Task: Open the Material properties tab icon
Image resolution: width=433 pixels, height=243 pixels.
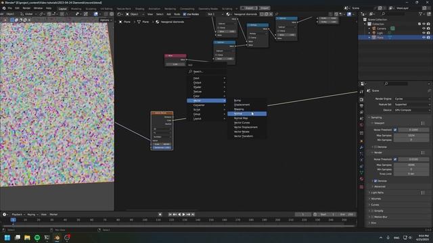Action: tap(361, 179)
